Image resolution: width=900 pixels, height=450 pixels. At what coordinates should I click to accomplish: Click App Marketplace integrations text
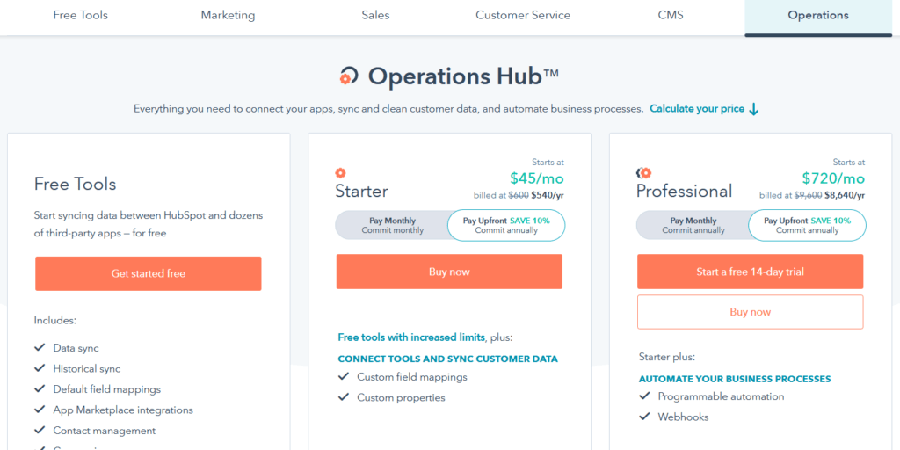click(123, 410)
